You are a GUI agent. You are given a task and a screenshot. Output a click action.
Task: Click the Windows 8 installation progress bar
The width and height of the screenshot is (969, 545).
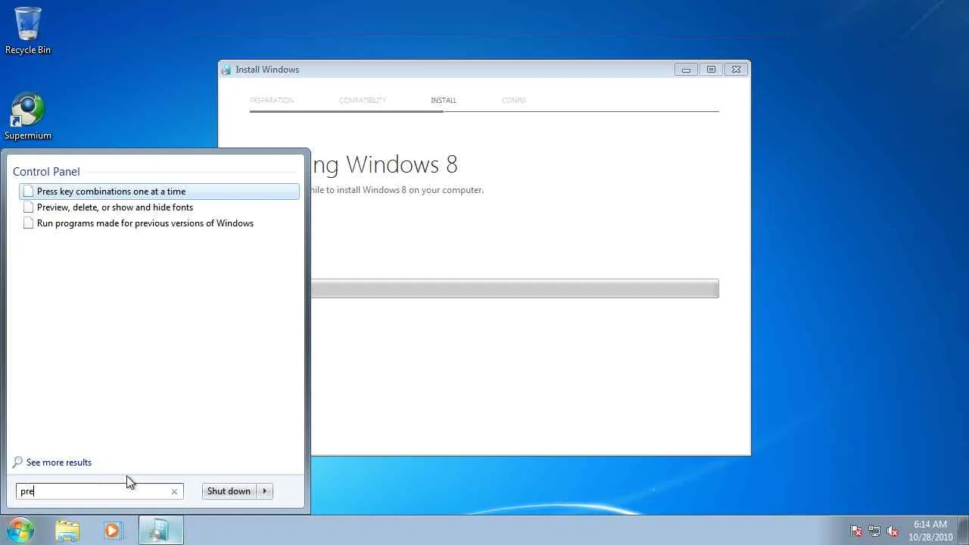[514, 288]
